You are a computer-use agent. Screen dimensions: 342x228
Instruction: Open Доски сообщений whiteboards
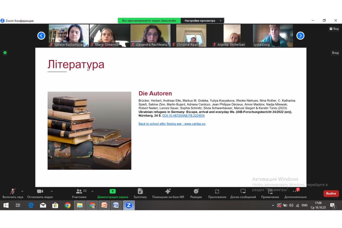coord(243,193)
